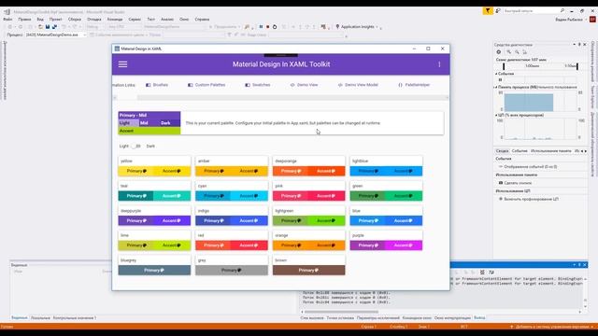
Task: Click the diagnostics tools settings gear icon
Action: coord(499,52)
